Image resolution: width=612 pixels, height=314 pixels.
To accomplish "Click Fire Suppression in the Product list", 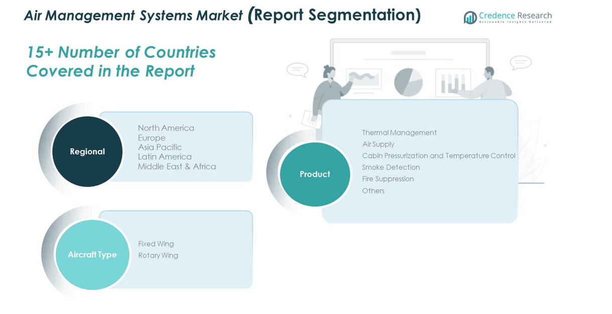I will pos(388,179).
